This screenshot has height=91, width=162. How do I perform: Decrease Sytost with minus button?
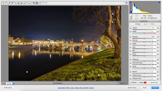point(131,67)
